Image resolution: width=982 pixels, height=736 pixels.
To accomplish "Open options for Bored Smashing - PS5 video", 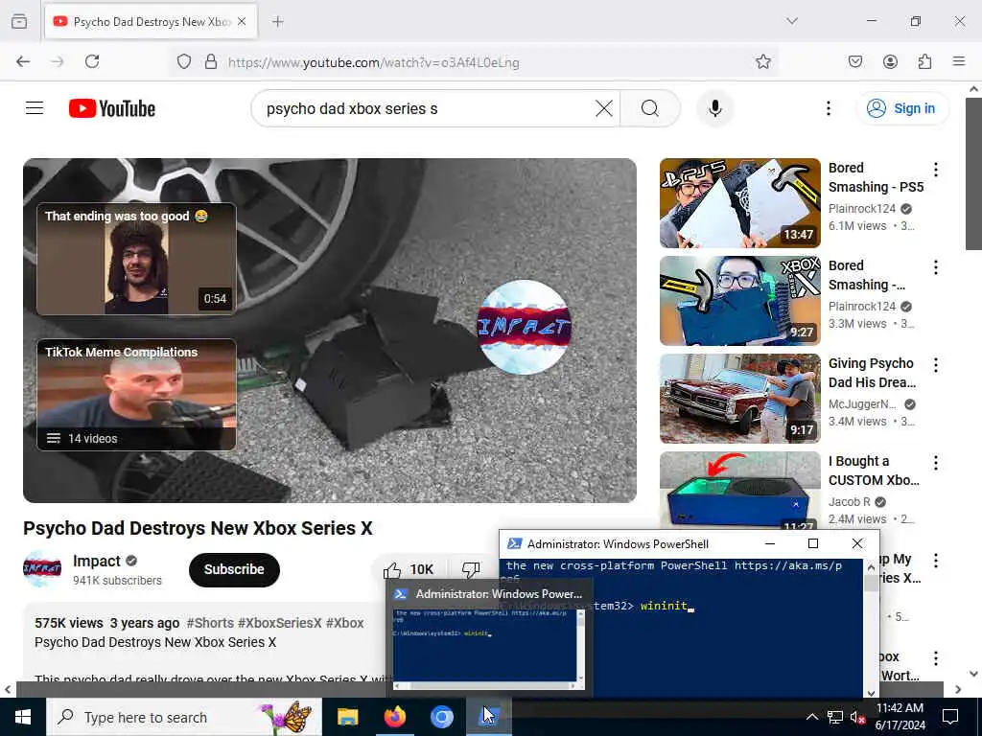I will click(x=936, y=169).
